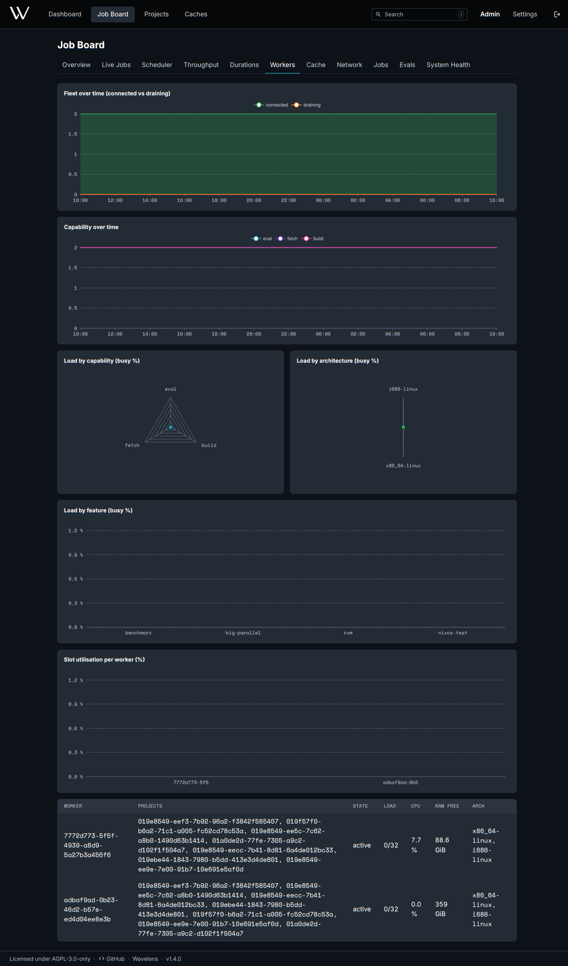This screenshot has height=966, width=568.
Task: Switch to the Overview tab
Action: point(77,65)
